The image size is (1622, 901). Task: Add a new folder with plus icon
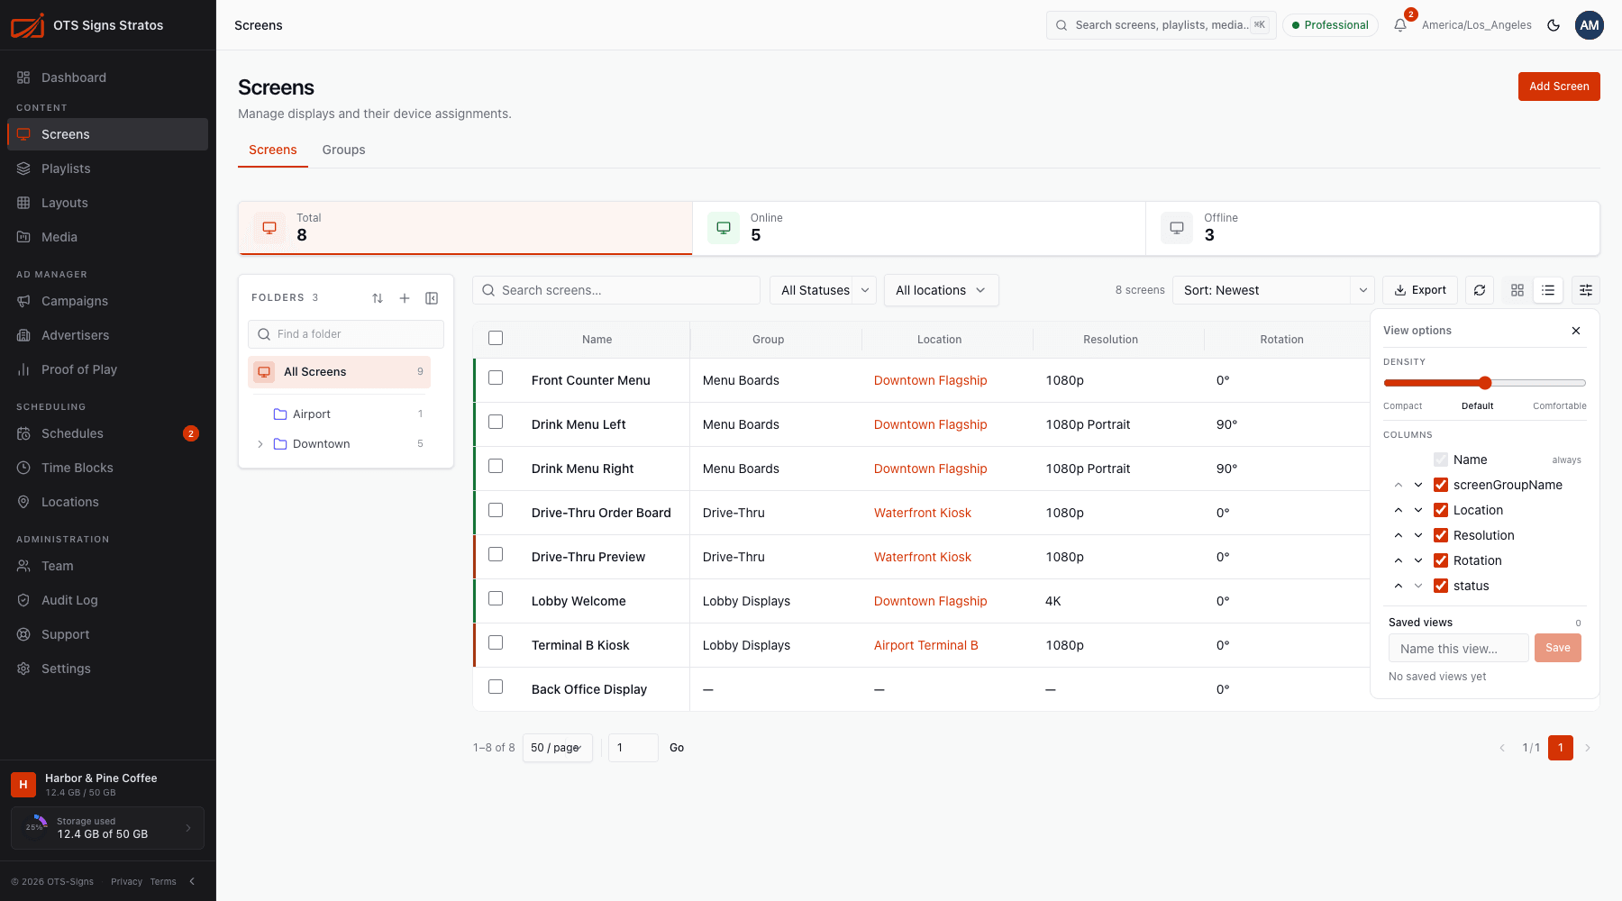405,298
